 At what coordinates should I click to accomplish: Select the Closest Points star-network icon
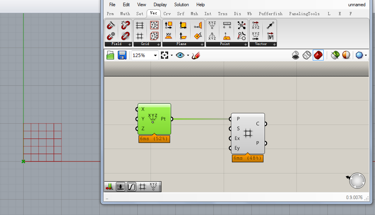click(241, 25)
